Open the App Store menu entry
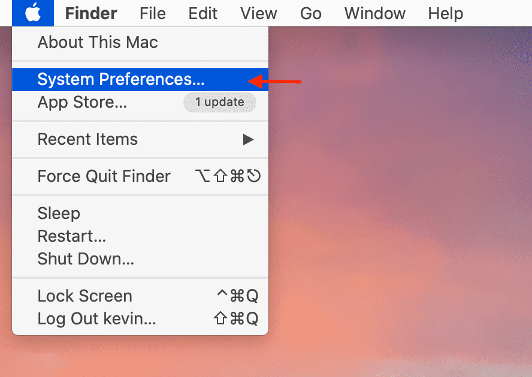This screenshot has width=532, height=377. 140,102
